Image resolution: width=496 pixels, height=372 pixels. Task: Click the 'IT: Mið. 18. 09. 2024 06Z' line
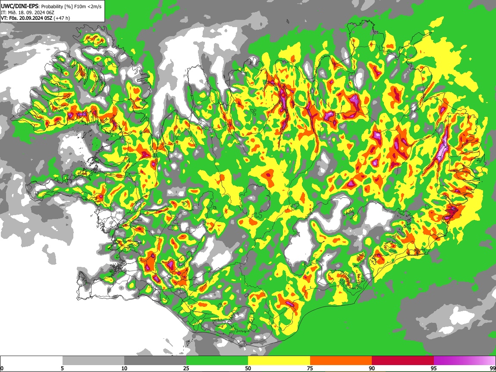28,13
